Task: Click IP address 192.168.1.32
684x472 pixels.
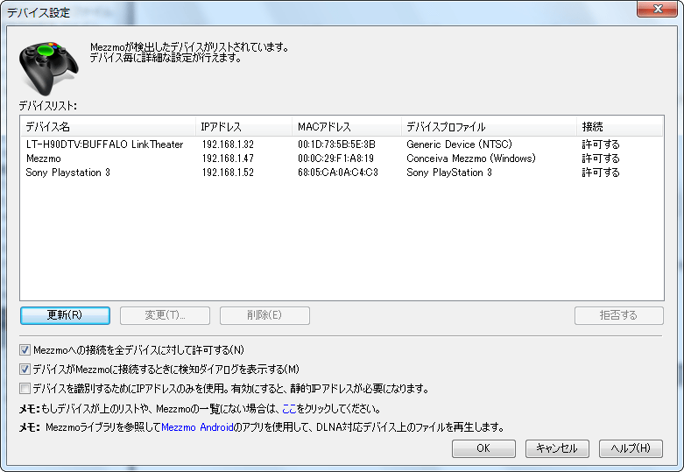Action: point(228,144)
